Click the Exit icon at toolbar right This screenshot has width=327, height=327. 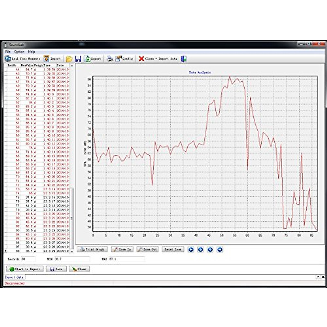183,58
